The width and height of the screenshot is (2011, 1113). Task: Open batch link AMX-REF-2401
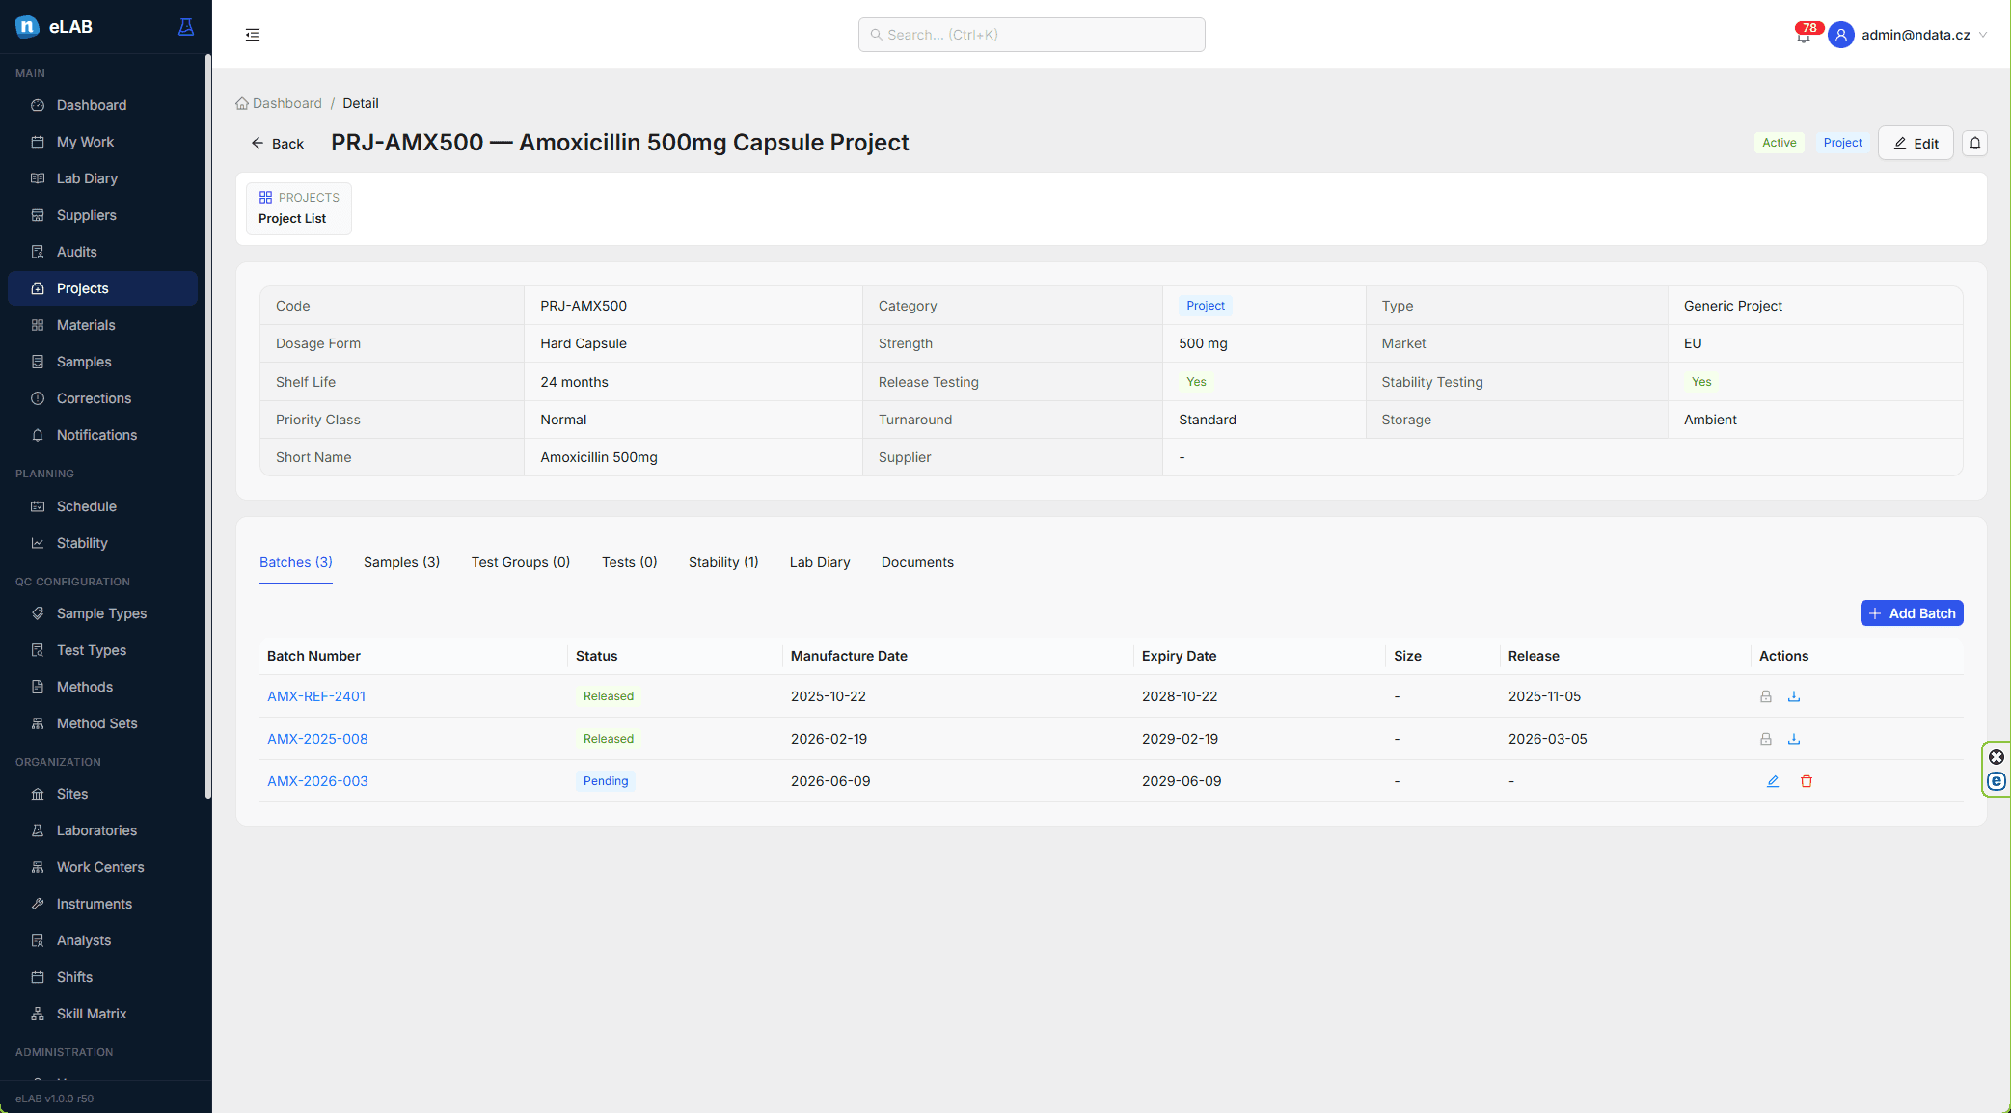316,696
